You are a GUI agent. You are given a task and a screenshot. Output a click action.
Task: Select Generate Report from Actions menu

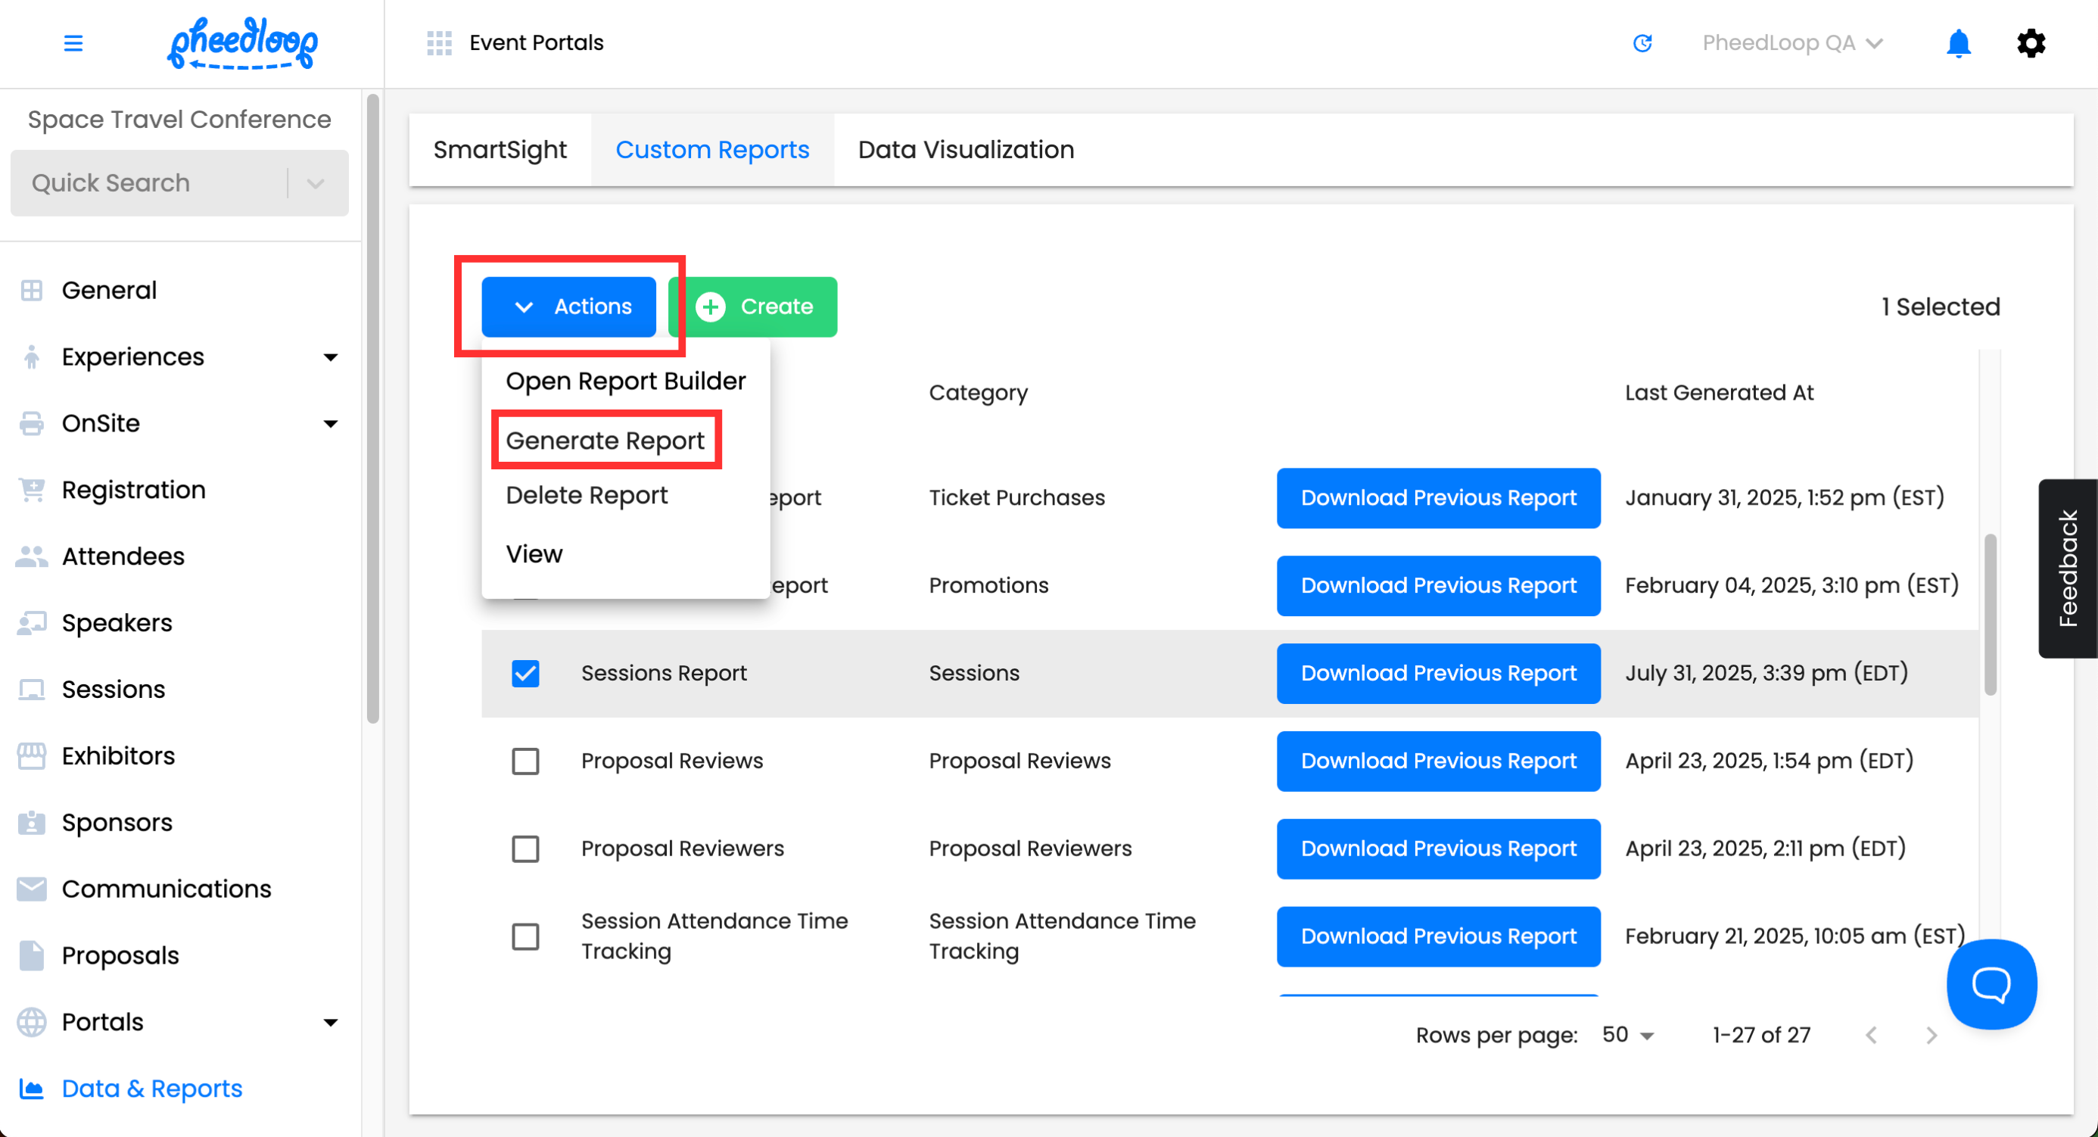pos(605,441)
